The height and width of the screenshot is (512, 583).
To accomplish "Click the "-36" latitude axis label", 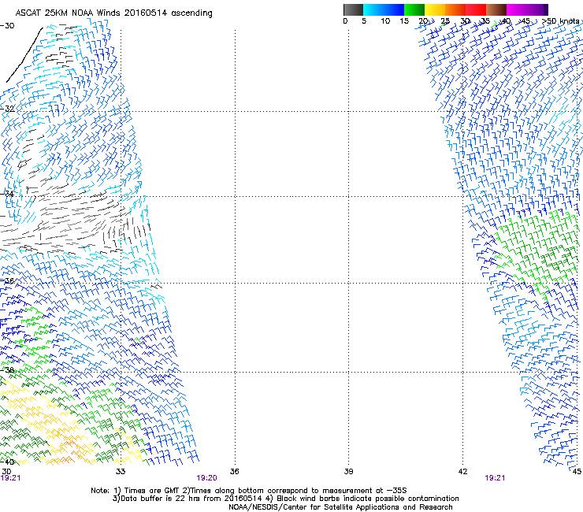I will tap(7, 280).
